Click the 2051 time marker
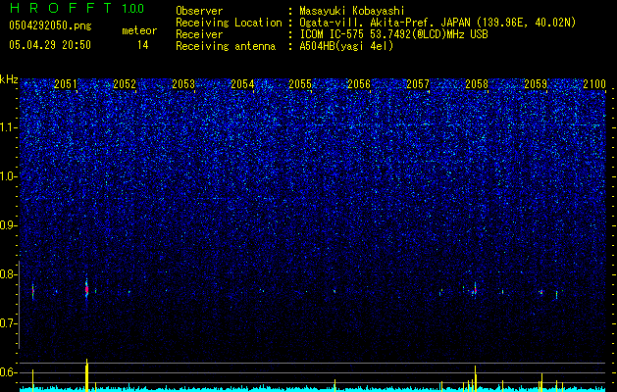The width and height of the screenshot is (617, 392). click(x=66, y=84)
